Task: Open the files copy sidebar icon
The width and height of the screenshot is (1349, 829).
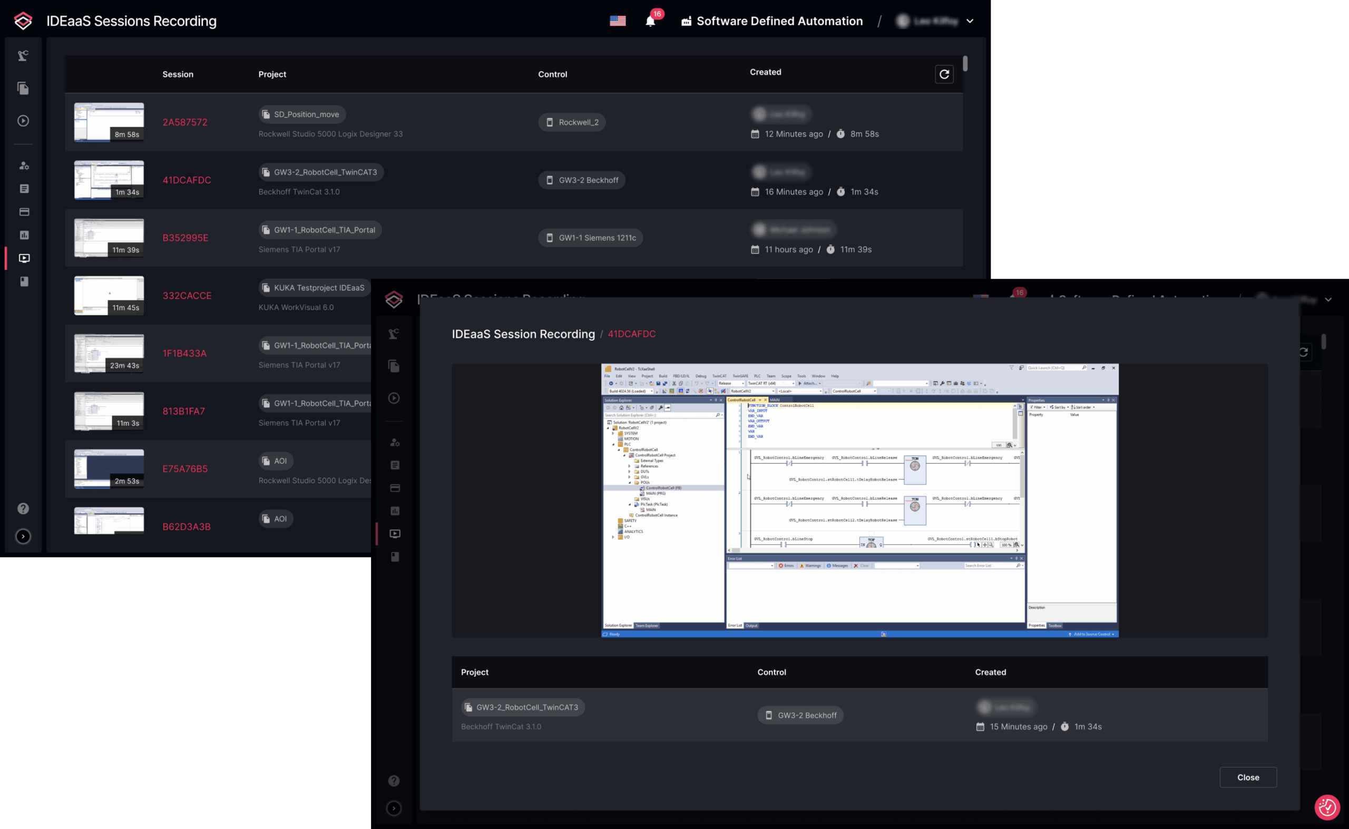Action: [23, 88]
